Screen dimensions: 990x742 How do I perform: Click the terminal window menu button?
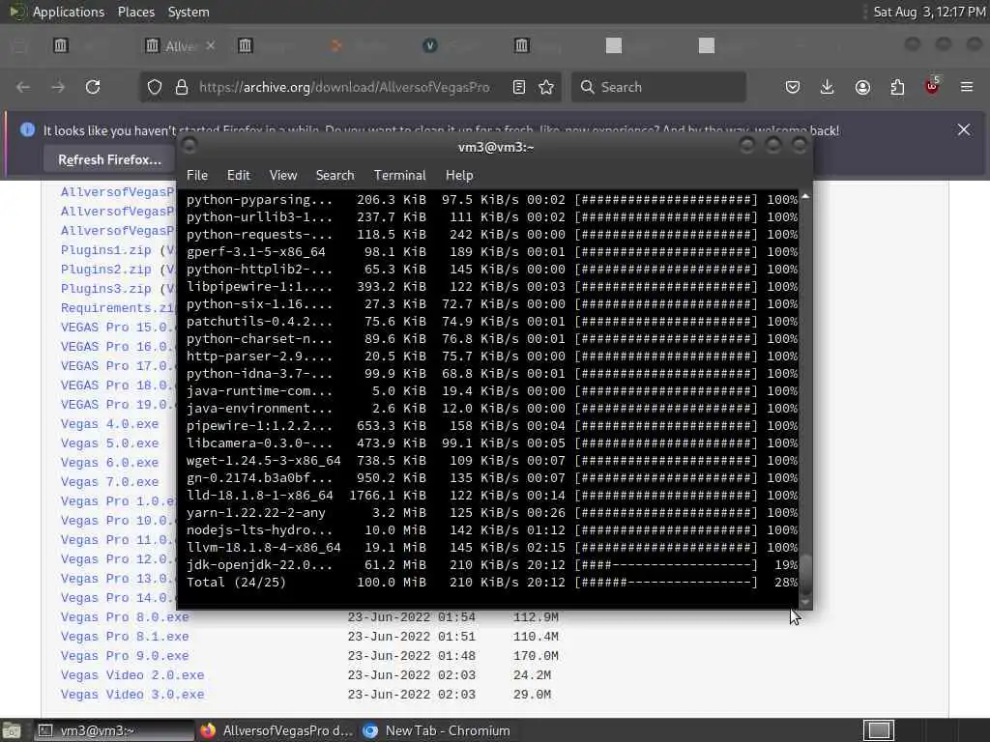[x=189, y=147]
